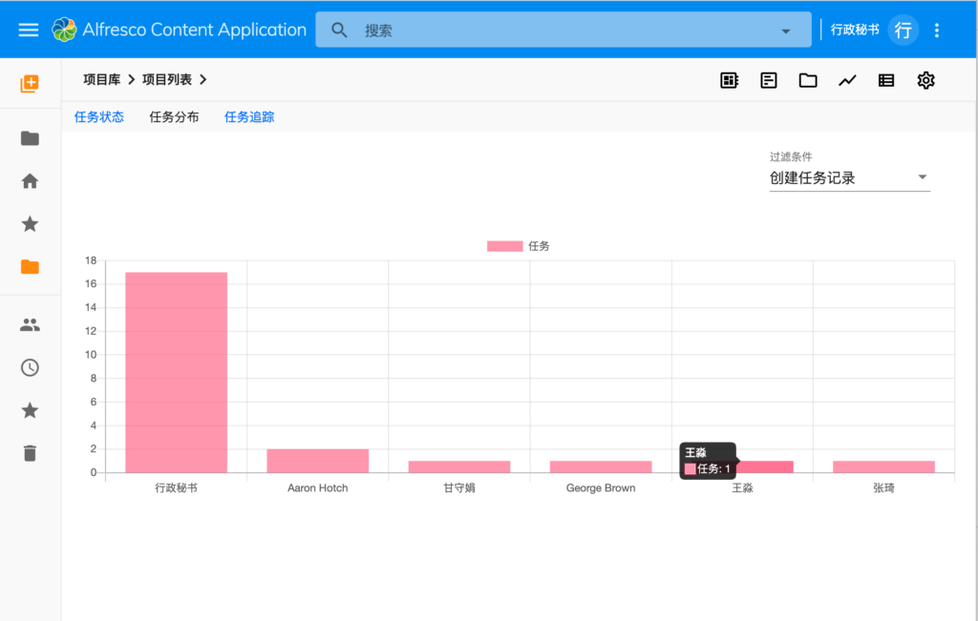Expand the search options dropdown arrow
Viewport: 978px width, 621px height.
[786, 31]
